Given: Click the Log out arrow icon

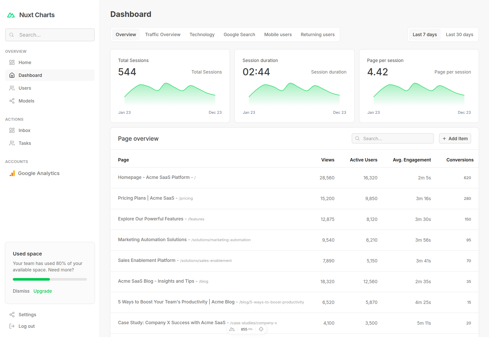Looking at the screenshot, I should [12, 326].
